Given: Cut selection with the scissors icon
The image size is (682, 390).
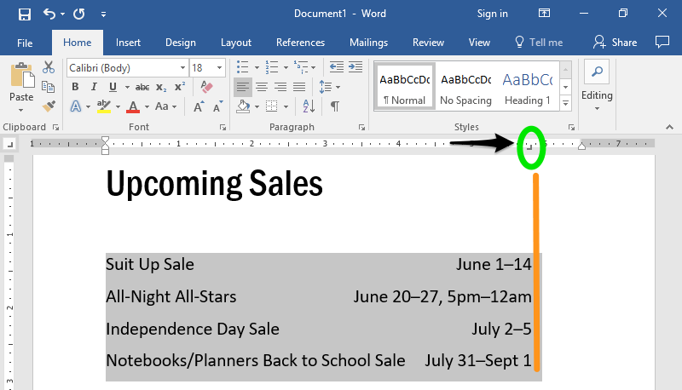Looking at the screenshot, I should (x=49, y=67).
